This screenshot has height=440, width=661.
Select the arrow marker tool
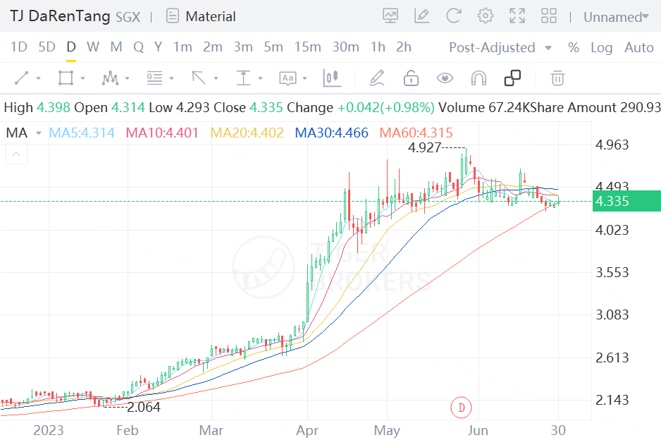[x=199, y=78]
